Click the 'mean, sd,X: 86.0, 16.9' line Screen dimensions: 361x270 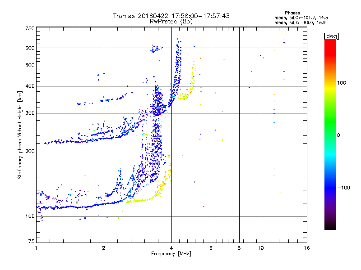point(300,23)
